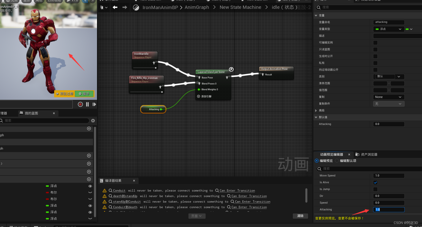Expand the 高级 section
This screenshot has width=422, height=227.
coord(316,111)
